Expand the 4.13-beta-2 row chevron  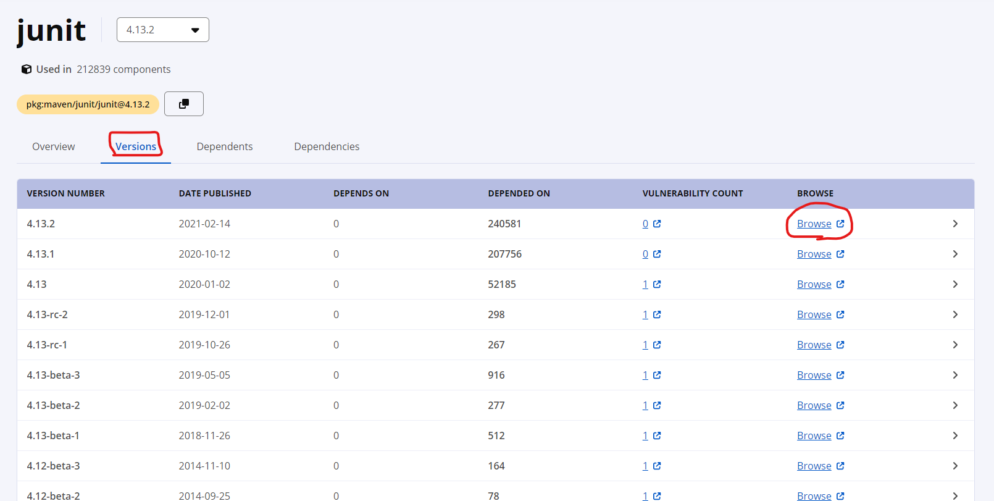[954, 405]
